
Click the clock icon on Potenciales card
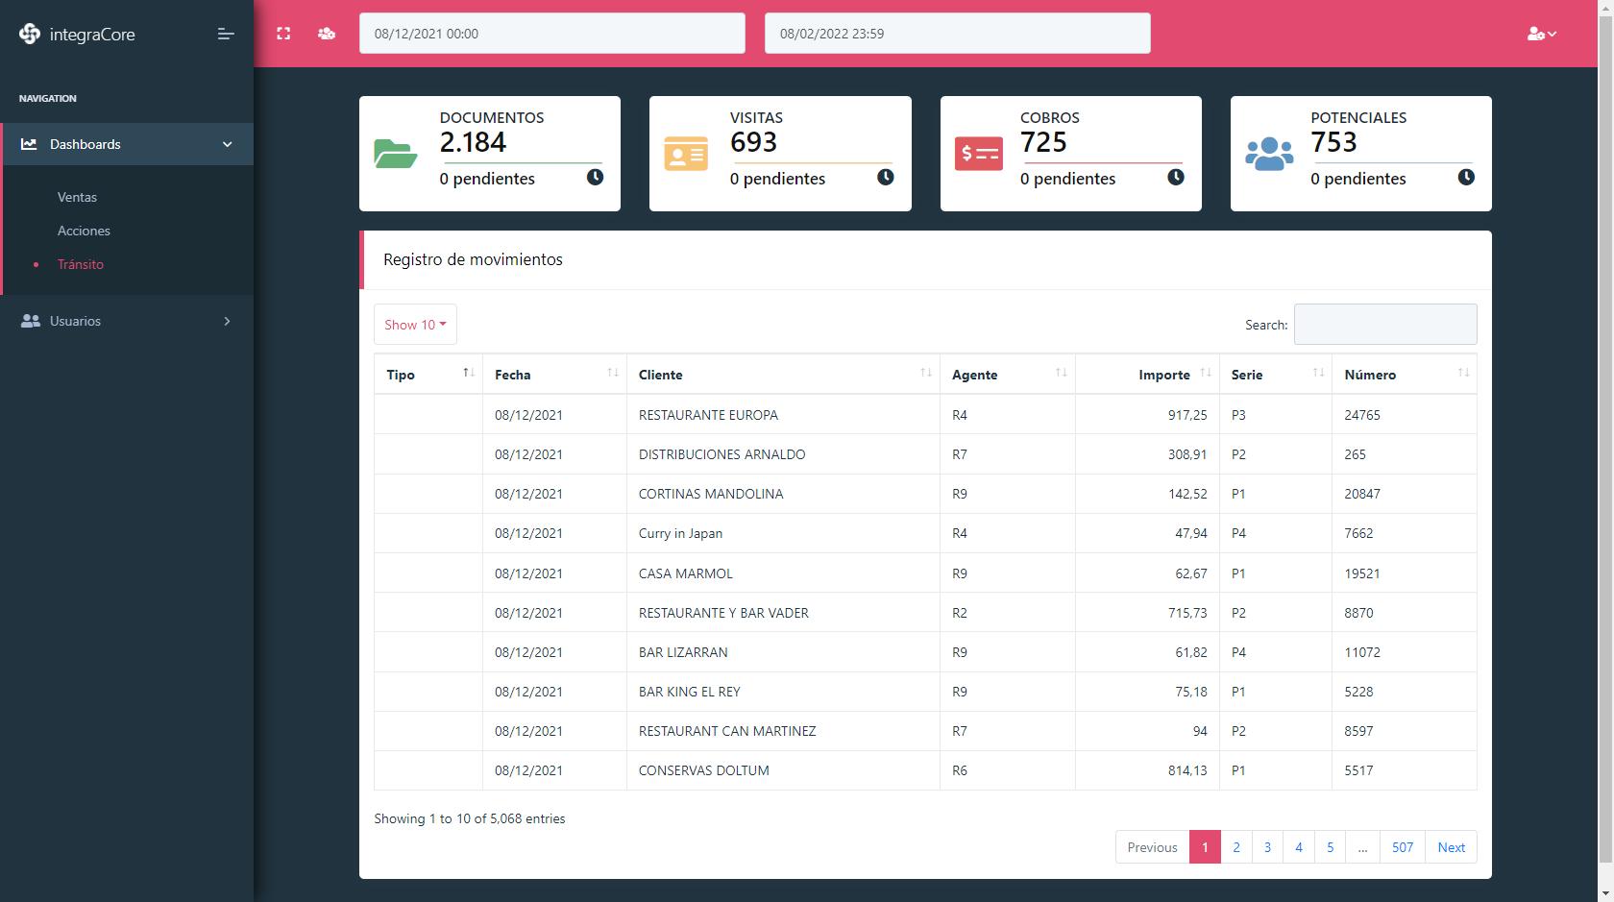1466,177
